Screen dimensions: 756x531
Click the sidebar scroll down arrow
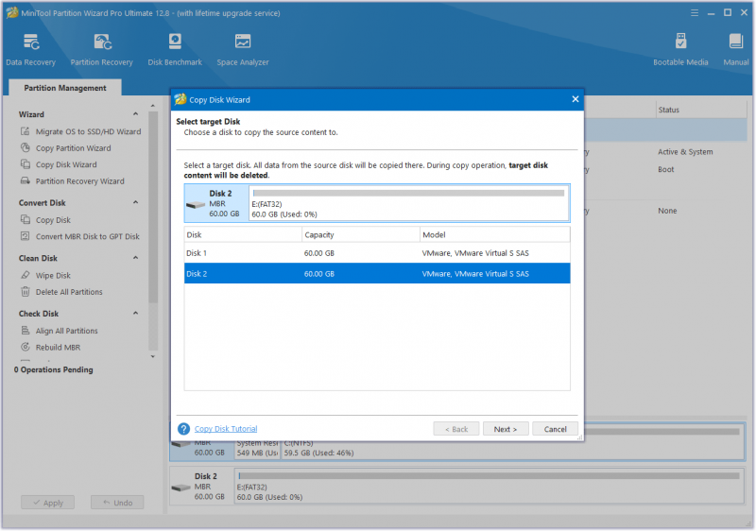[153, 356]
